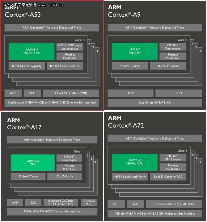Click the Cortex-A53 title text

[x=23, y=15]
